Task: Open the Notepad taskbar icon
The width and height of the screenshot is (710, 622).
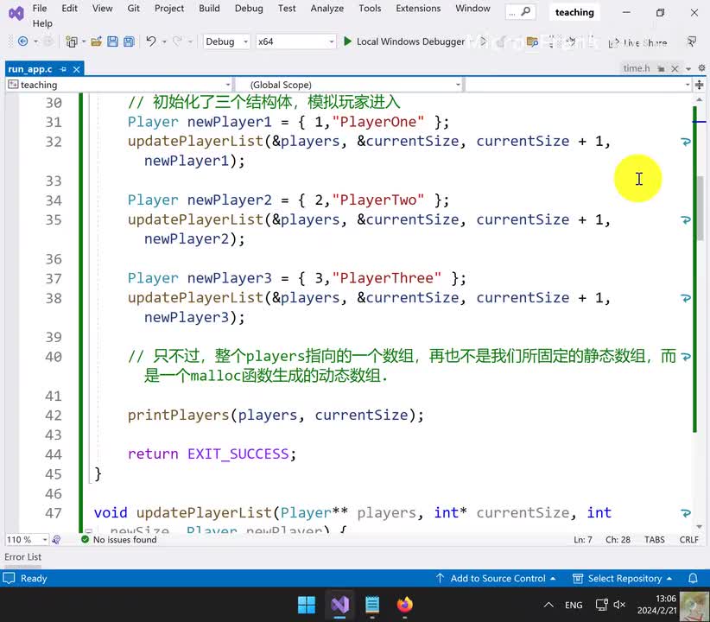Action: point(372,605)
